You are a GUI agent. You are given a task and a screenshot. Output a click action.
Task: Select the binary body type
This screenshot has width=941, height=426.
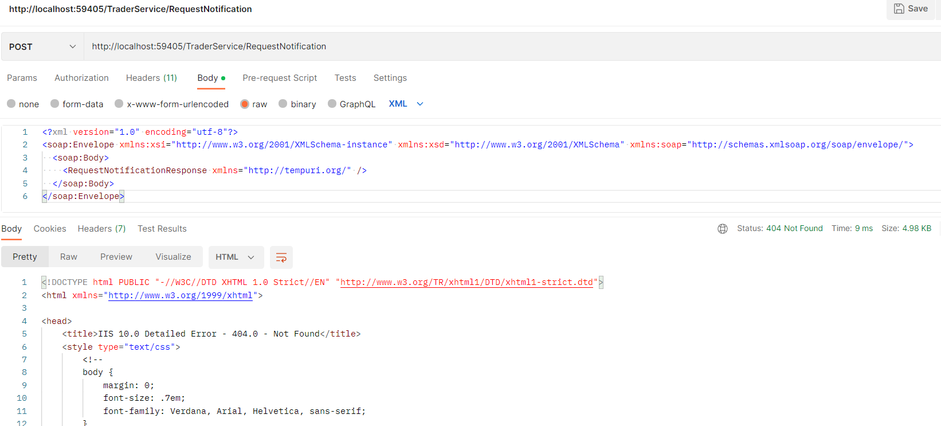pyautogui.click(x=283, y=104)
